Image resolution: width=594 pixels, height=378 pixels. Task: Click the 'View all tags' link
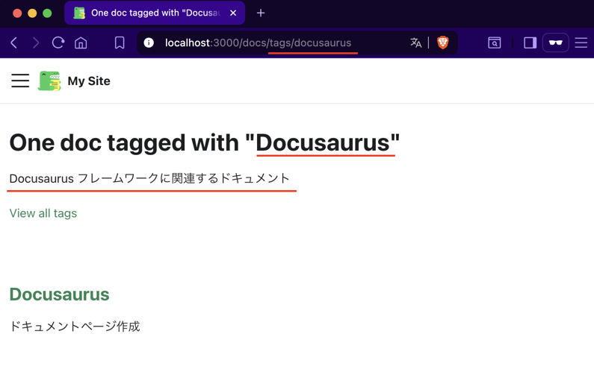point(43,213)
